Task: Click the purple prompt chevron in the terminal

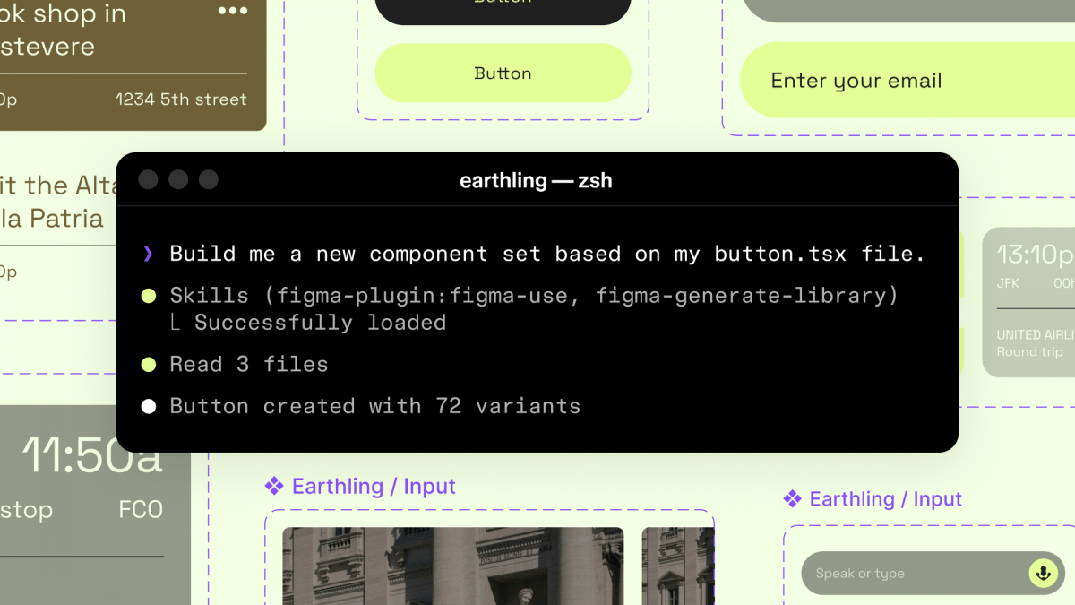Action: (x=148, y=255)
